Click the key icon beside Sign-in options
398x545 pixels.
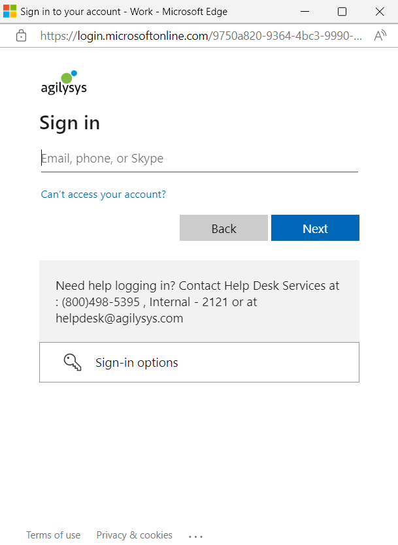tap(72, 362)
